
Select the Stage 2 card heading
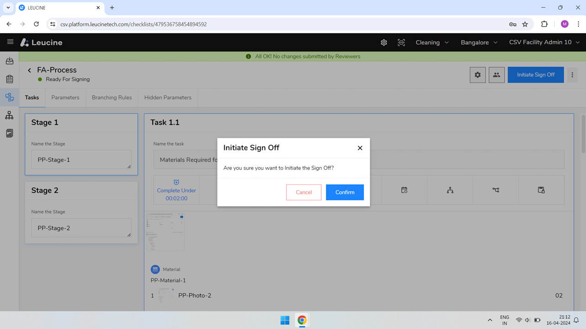click(x=45, y=190)
